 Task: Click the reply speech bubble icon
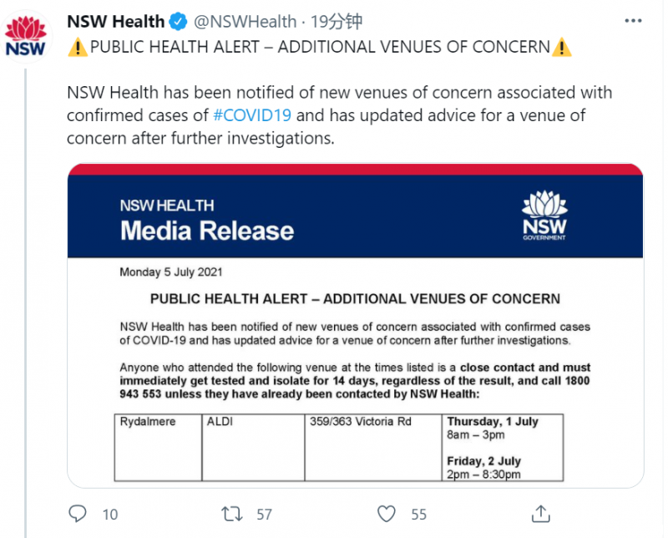(78, 514)
